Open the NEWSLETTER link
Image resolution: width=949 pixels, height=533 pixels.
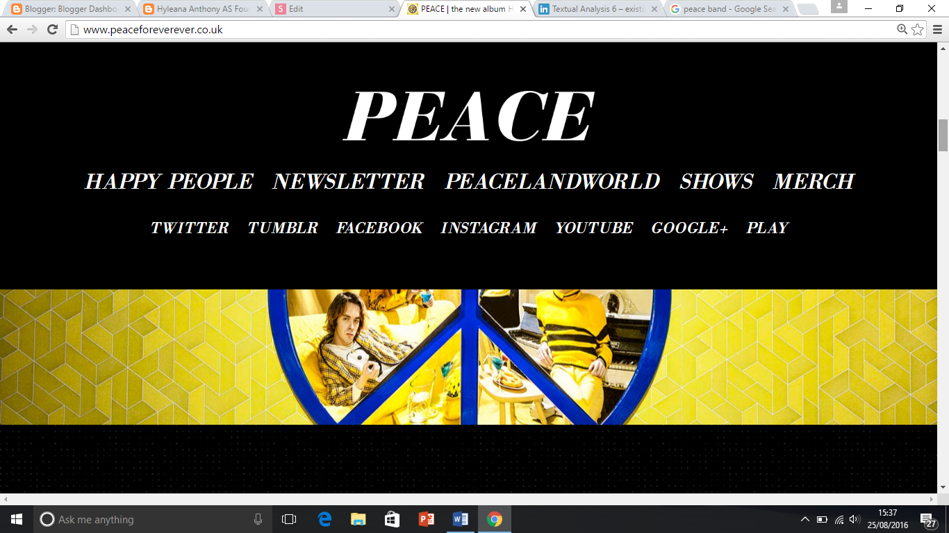pyautogui.click(x=349, y=182)
